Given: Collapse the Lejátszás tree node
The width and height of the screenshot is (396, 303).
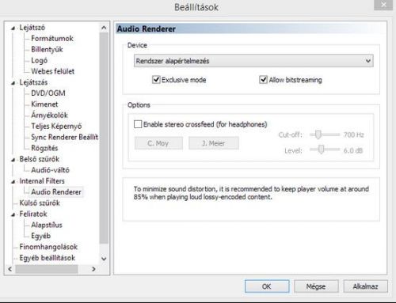Looking at the screenshot, I should coord(13,83).
